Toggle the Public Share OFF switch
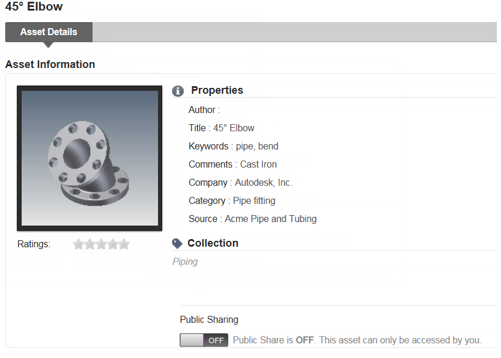Screen dimensions: 501x358 (204, 340)
